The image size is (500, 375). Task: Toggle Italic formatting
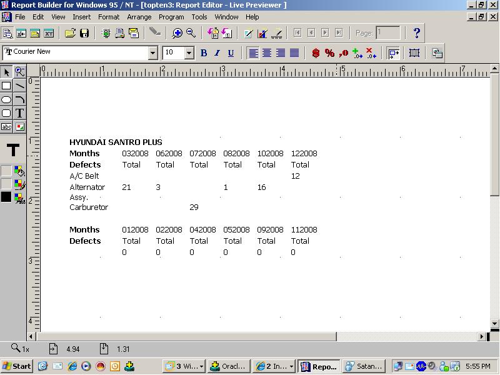(217, 53)
